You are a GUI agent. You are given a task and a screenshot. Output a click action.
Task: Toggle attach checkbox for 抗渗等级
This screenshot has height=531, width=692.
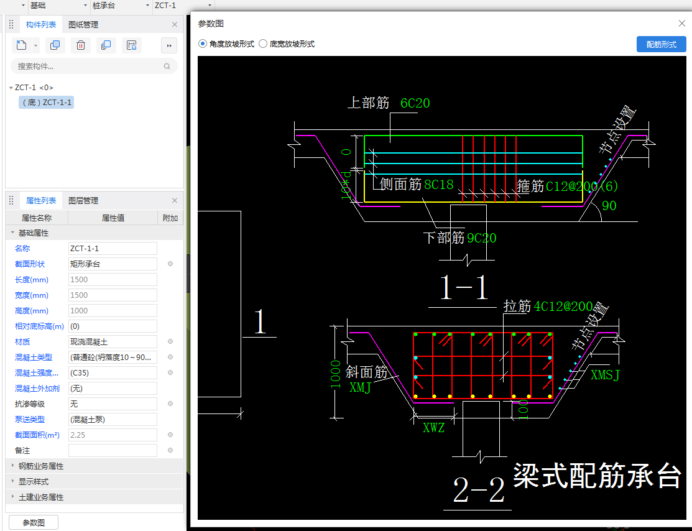(x=170, y=404)
